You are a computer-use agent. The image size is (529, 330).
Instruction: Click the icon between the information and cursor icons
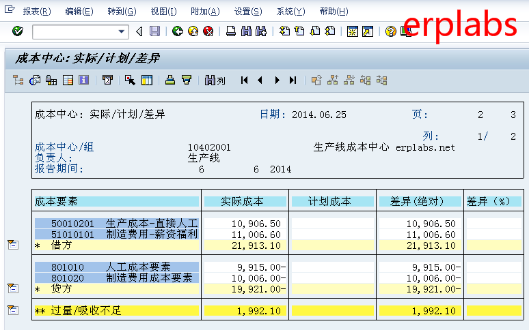[107, 80]
